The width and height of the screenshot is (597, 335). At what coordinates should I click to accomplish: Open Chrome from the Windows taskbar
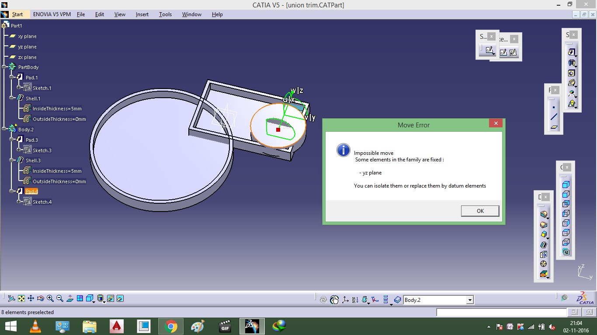(170, 326)
